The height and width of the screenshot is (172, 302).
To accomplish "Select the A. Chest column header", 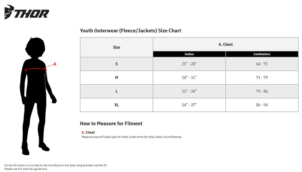I will pos(226,44).
